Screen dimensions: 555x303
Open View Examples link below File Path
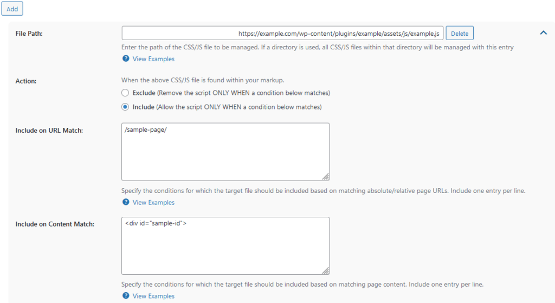click(x=153, y=59)
